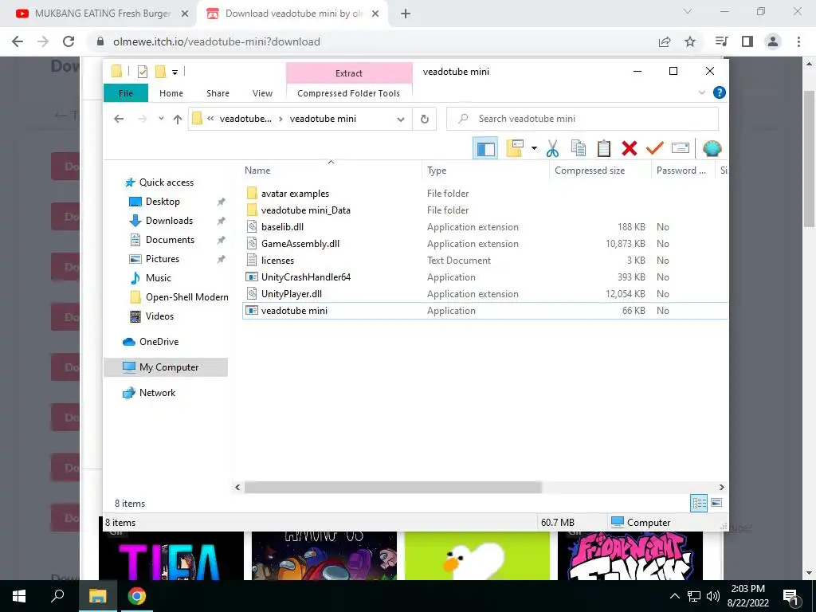816x612 pixels.
Task: Open the Windows Start menu
Action: coord(19,596)
